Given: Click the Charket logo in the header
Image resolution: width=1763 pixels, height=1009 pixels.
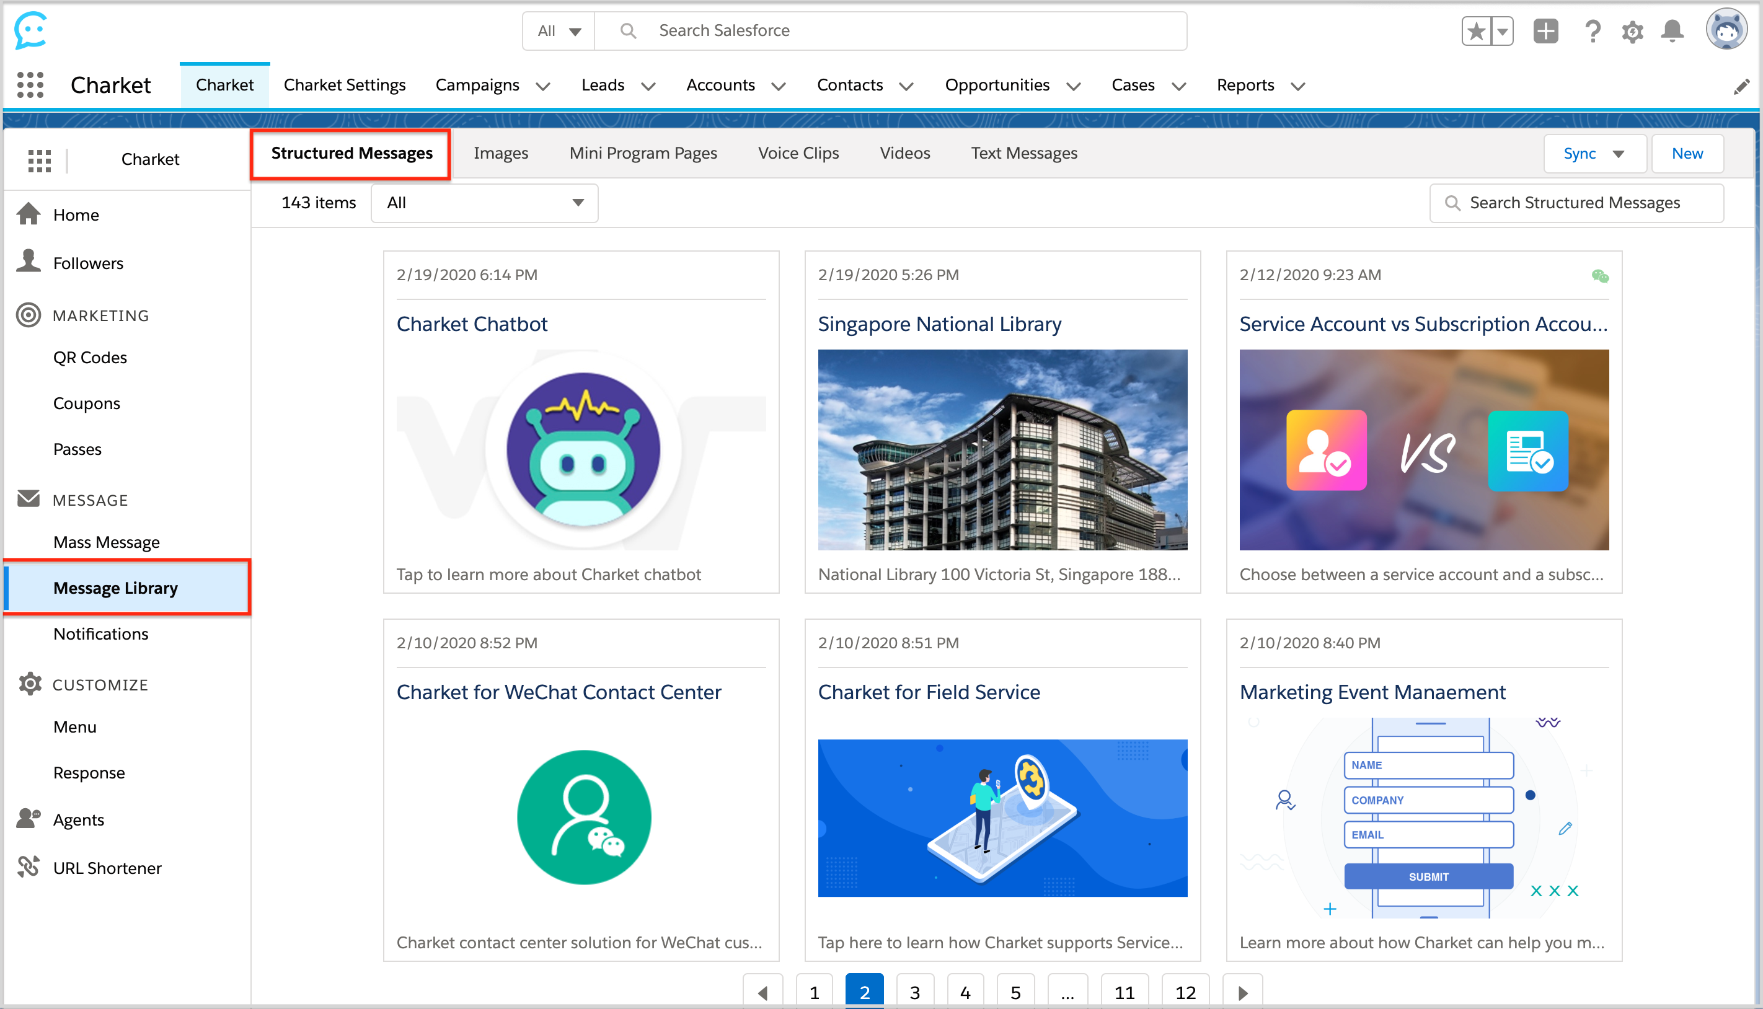Looking at the screenshot, I should [30, 30].
